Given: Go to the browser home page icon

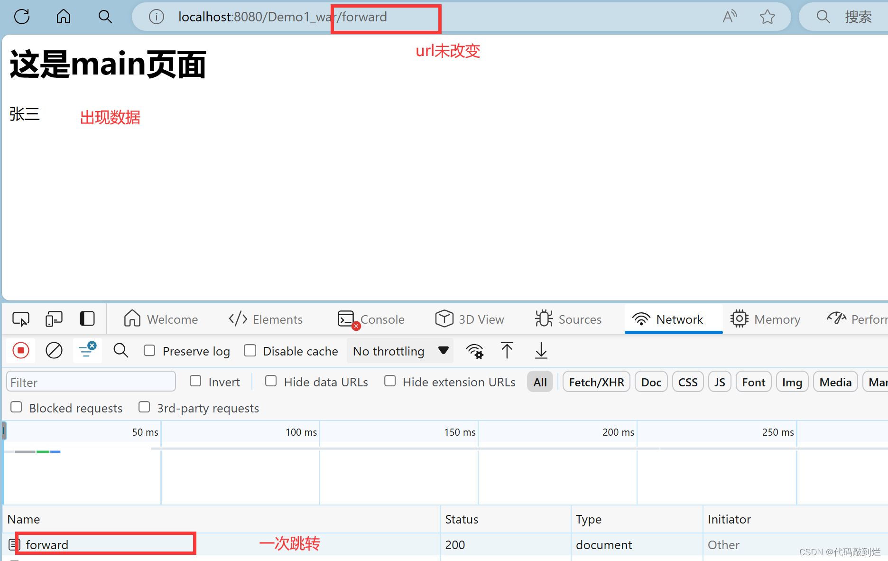Looking at the screenshot, I should pyautogui.click(x=64, y=17).
